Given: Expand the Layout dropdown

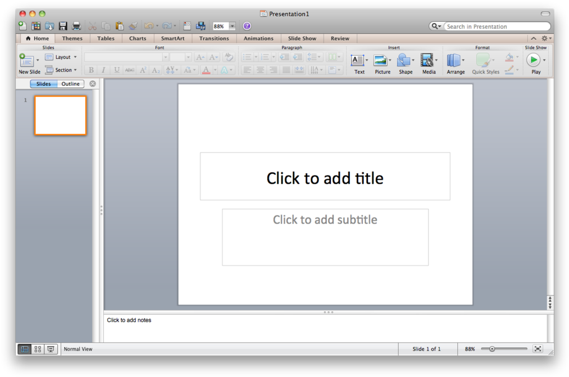Looking at the screenshot, I should coord(61,57).
